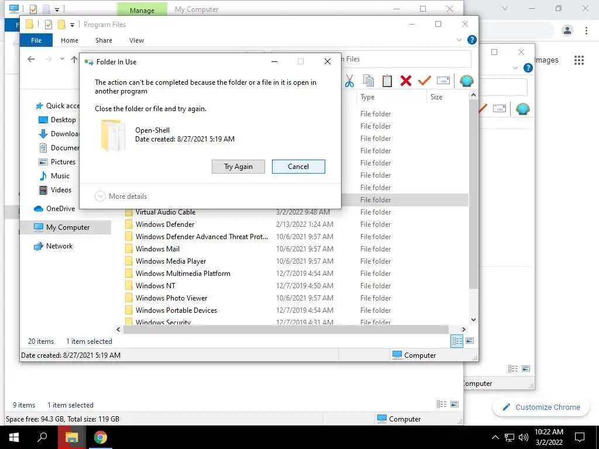Click the orange checkmark properties icon
Screen dimensions: 599x449
point(425,81)
